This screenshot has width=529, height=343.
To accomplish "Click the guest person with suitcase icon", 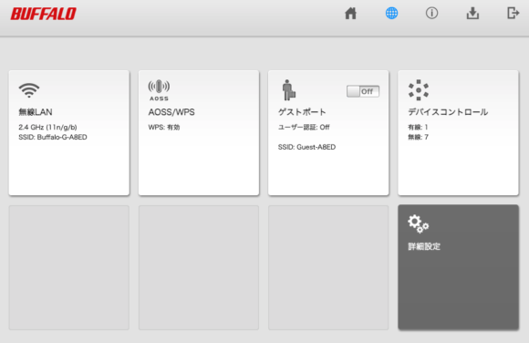I will coord(289,90).
